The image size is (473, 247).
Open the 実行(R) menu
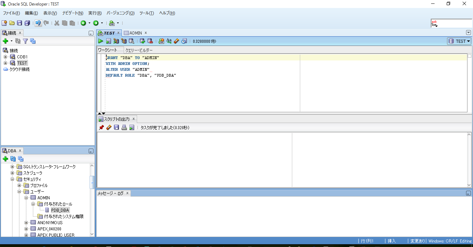(95, 13)
